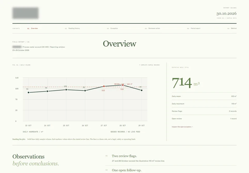This screenshot has width=249, height=173.
Task: Click the 'Reading the plot.' note heading
Action: click(19, 139)
